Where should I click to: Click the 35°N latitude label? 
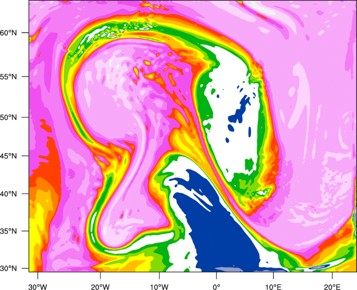(x=8, y=231)
